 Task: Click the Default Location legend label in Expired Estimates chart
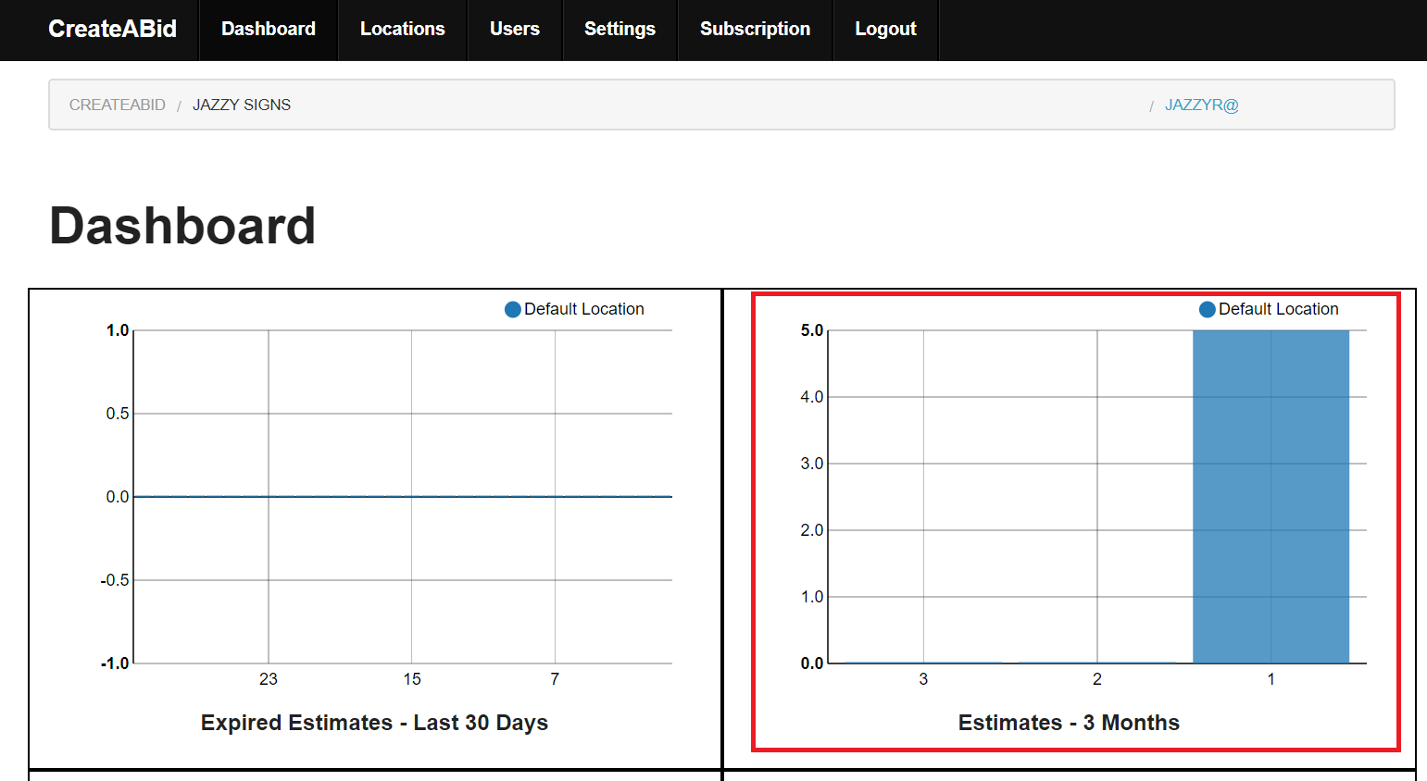pos(584,309)
